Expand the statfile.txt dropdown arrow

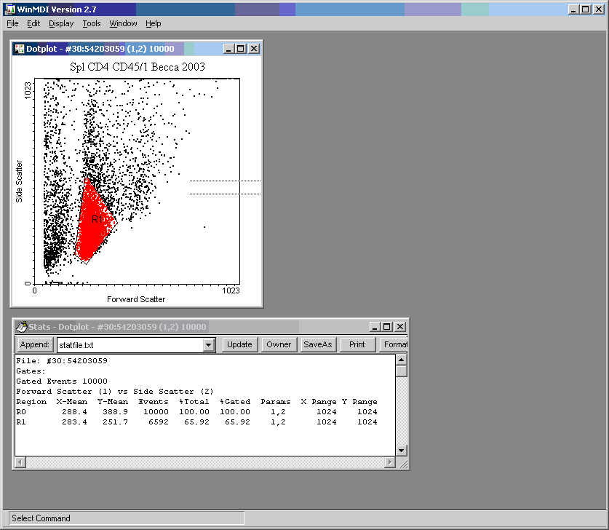(x=209, y=345)
